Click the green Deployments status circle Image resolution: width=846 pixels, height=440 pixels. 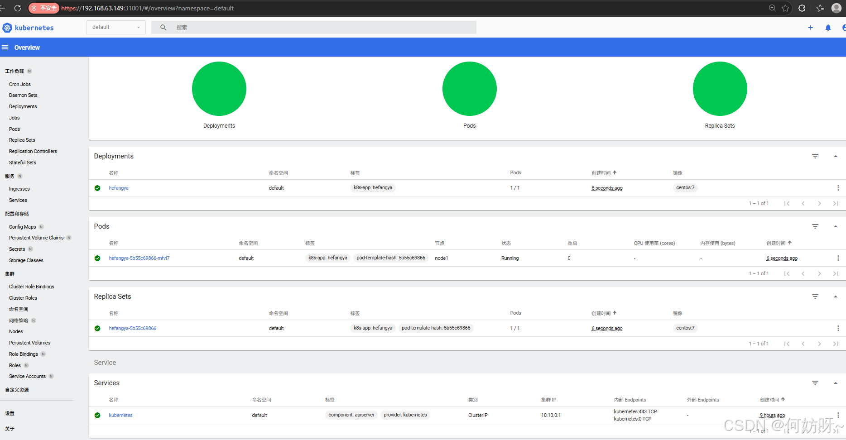pyautogui.click(x=219, y=89)
